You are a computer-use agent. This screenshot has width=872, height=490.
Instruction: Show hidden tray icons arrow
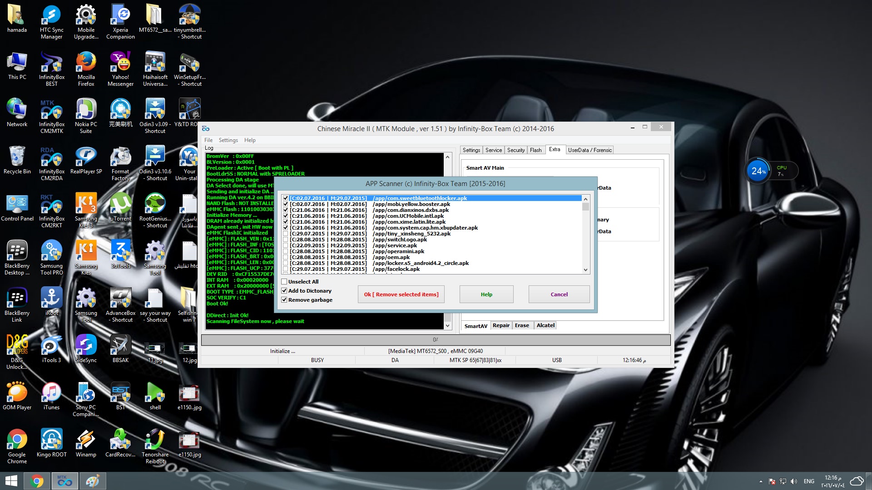click(x=761, y=481)
